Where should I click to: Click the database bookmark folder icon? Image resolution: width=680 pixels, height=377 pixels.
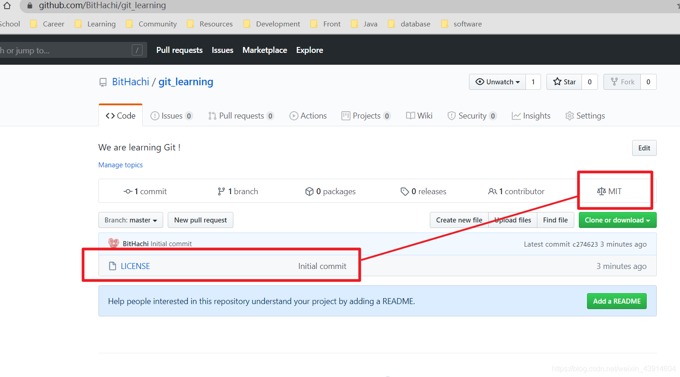392,24
